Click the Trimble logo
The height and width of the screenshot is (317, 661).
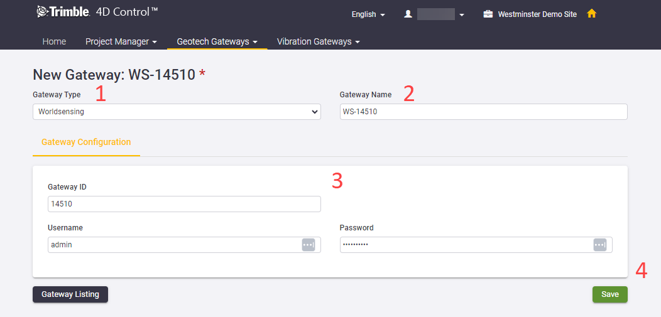(x=63, y=12)
